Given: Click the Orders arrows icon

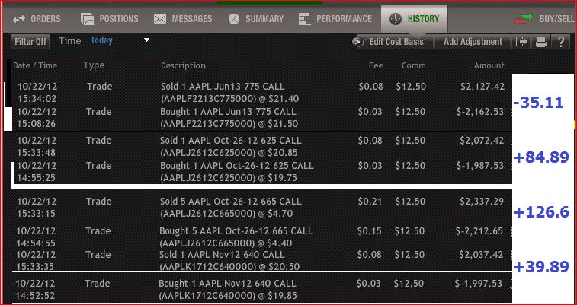Looking at the screenshot, I should tap(19, 19).
